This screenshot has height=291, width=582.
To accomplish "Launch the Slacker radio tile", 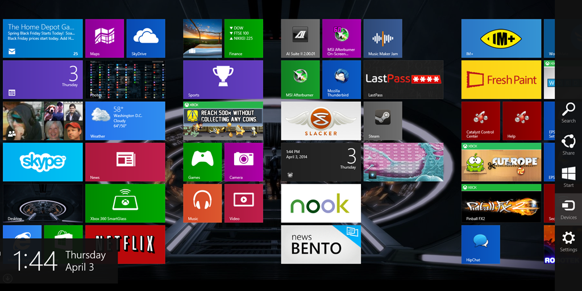I will pyautogui.click(x=321, y=121).
